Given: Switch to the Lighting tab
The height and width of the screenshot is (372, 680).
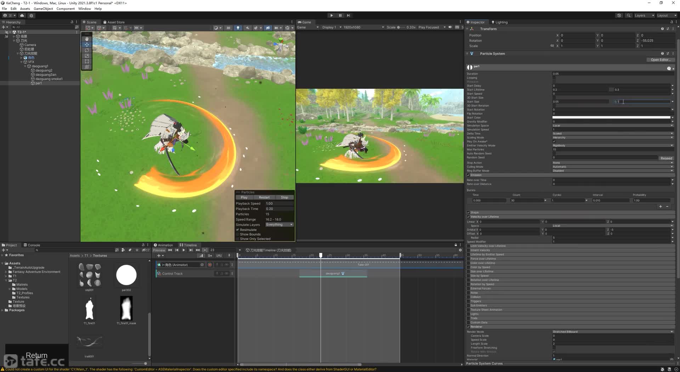Looking at the screenshot, I should (x=500, y=22).
